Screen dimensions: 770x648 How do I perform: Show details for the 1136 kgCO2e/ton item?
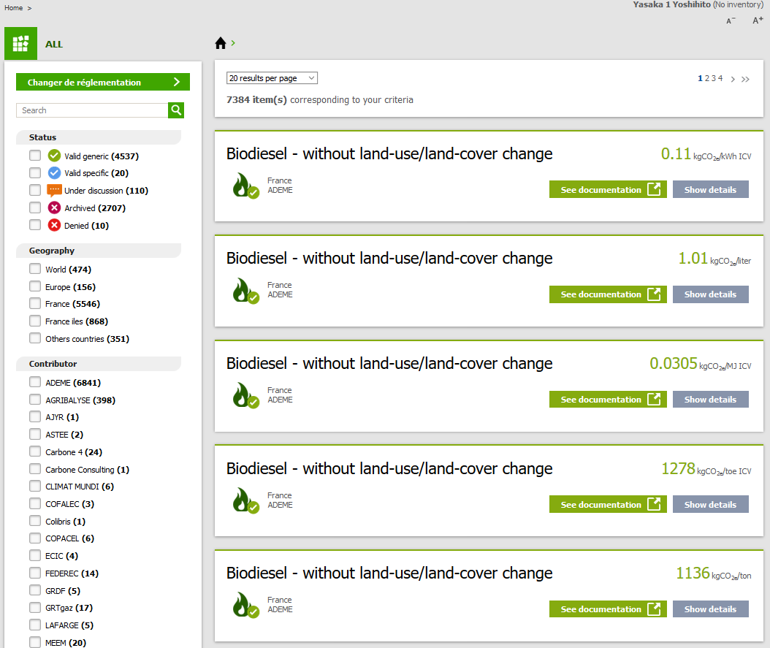click(x=711, y=609)
